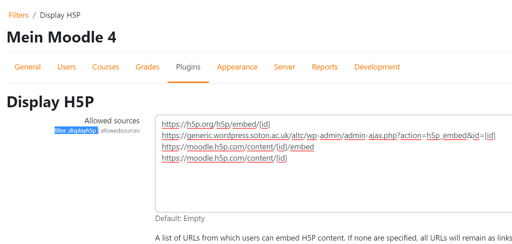Screen dimensions: 512x244
Task: Click the Mein Moodle 4 site heading
Action: 61,37
